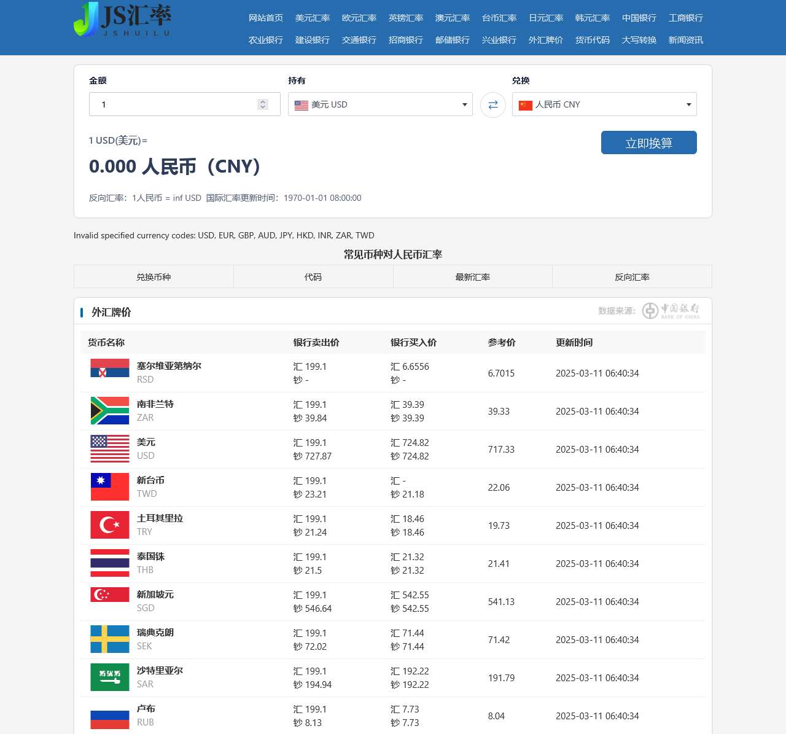
Task: Click the currency swap arrows icon
Action: click(492, 105)
